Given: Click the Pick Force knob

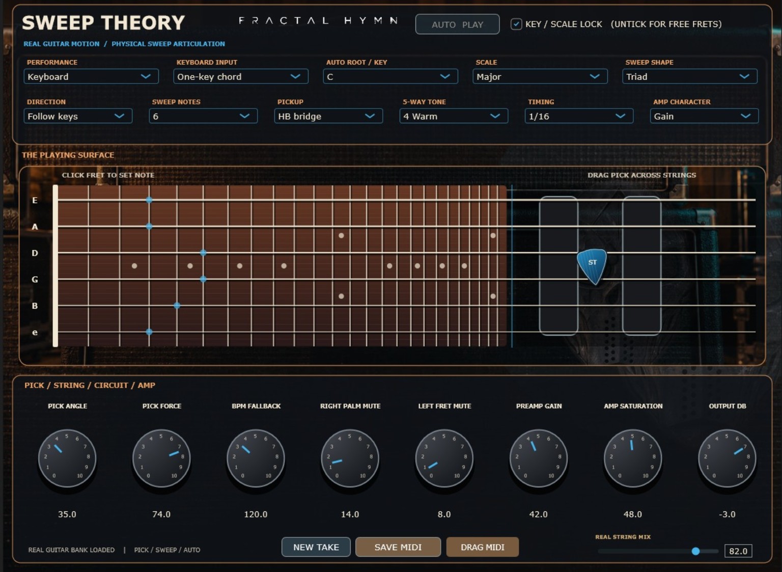Looking at the screenshot, I should [161, 458].
